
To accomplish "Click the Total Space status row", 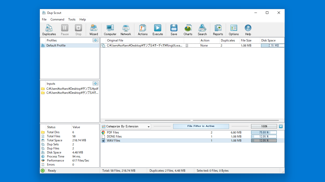I will pos(70,140).
